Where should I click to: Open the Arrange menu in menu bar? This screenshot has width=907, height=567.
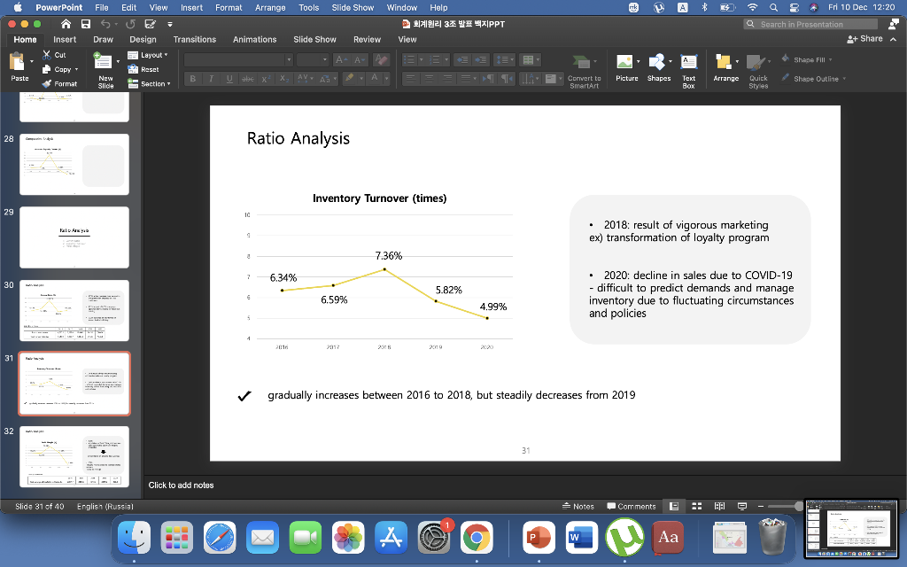pyautogui.click(x=270, y=7)
